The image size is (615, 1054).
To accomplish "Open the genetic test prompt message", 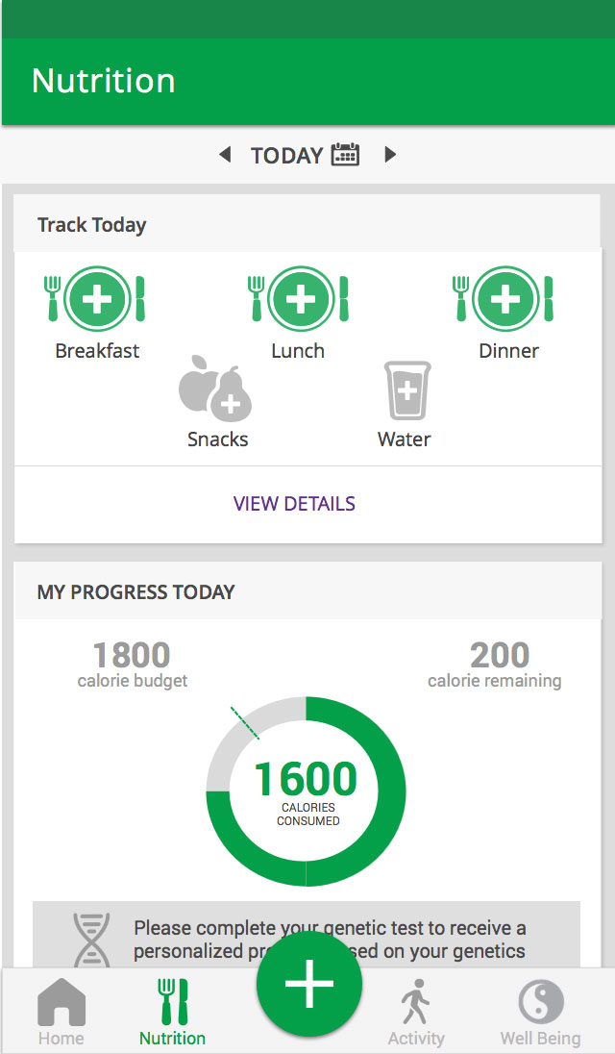I will point(329,929).
